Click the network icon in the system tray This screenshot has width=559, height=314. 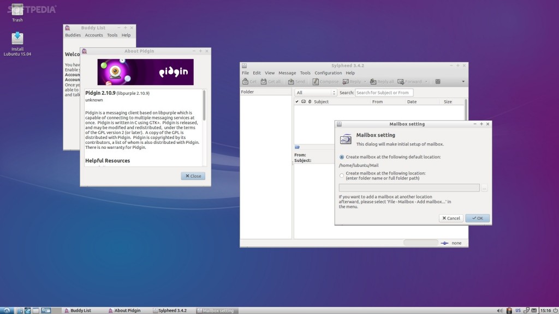coord(526,310)
